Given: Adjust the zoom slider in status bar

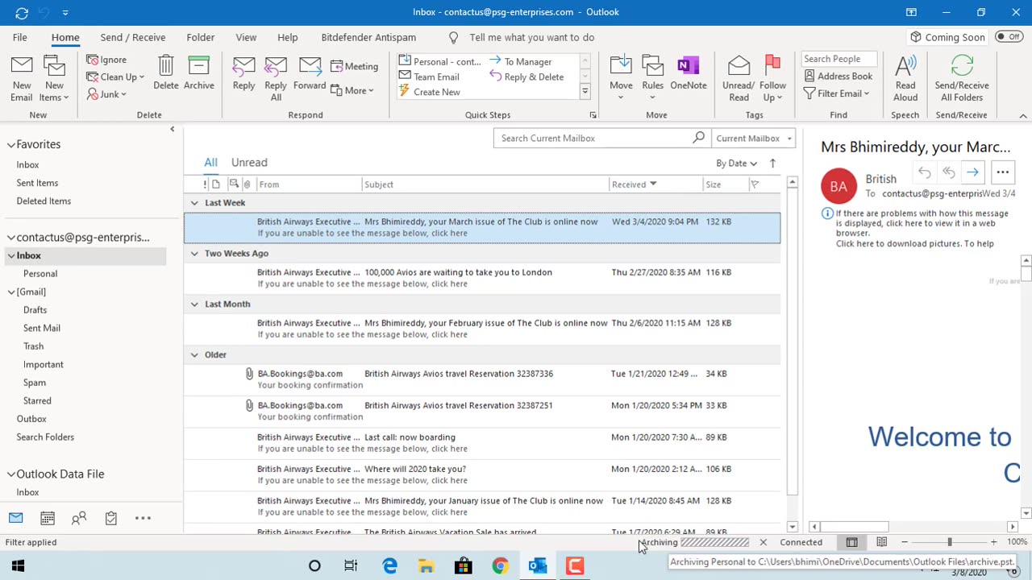Looking at the screenshot, I should coord(949,542).
